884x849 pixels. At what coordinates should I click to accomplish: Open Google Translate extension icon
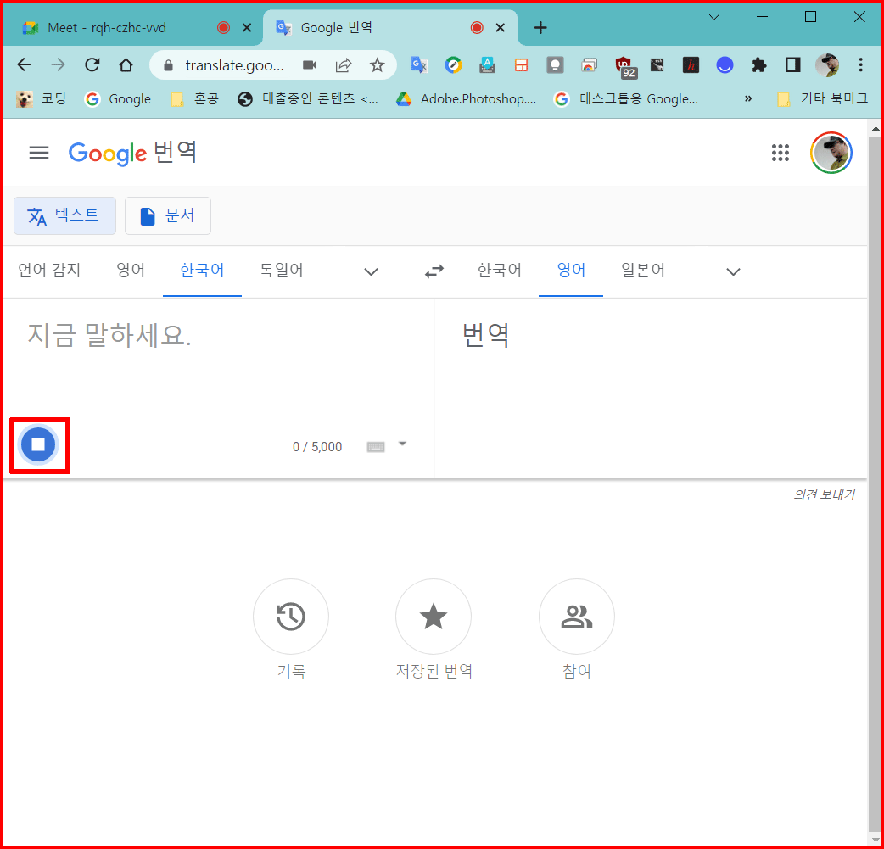point(419,65)
